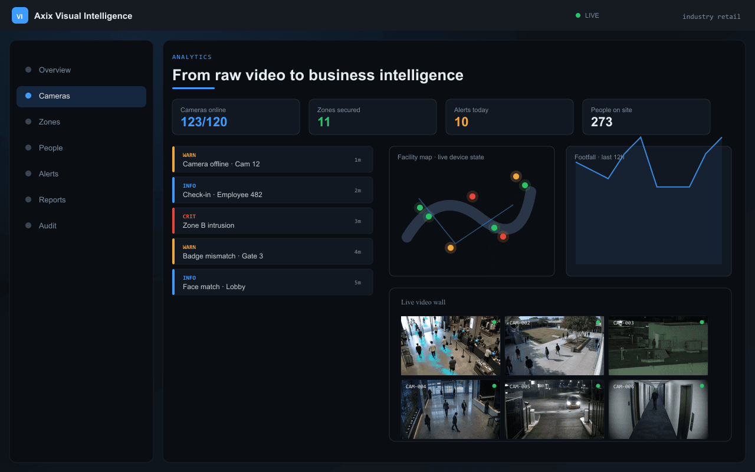The image size is (755, 472).
Task: Click the LIVE status indicator
Action: tap(587, 15)
